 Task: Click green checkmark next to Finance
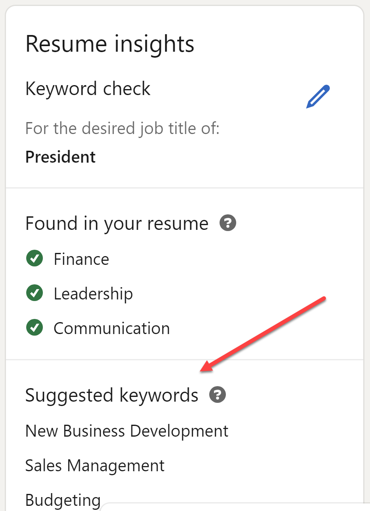(x=35, y=259)
